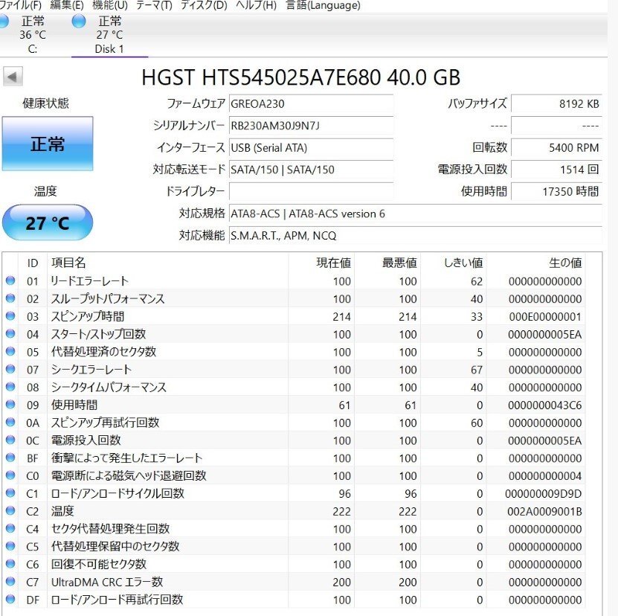The width and height of the screenshot is (618, 616).
Task: Select the スピンアップ時間 attribute name
Action: [x=88, y=316]
